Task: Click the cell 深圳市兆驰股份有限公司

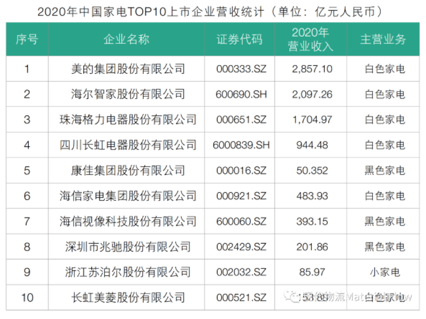Action: point(128,247)
